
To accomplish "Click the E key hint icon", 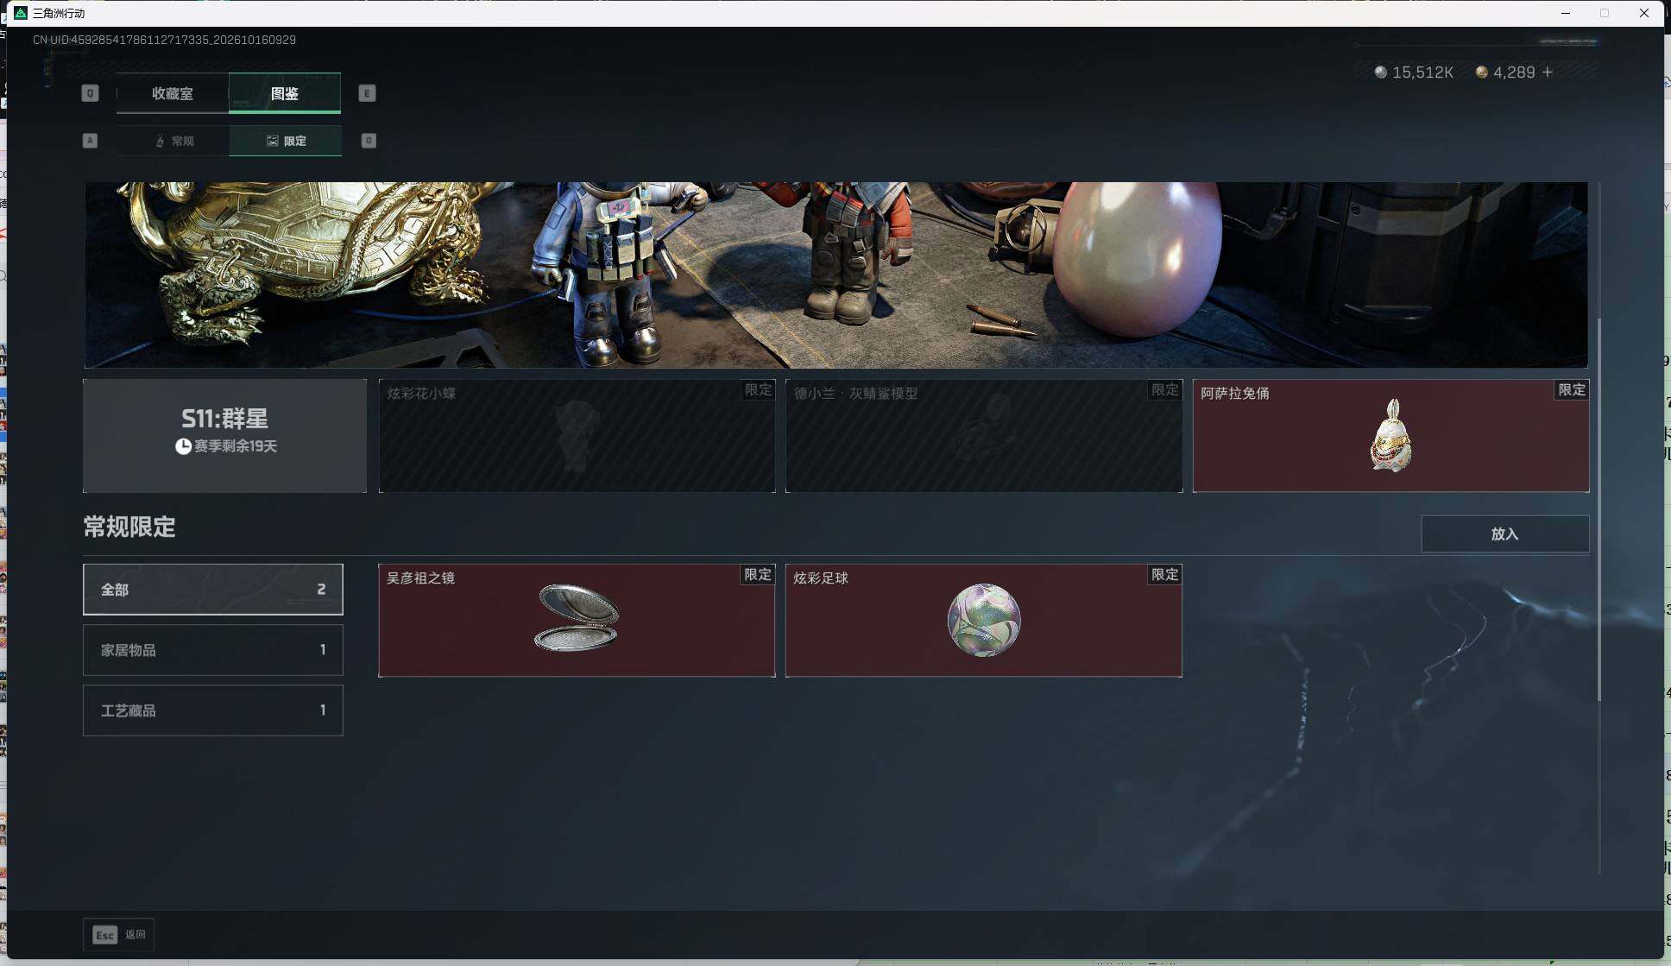I will coord(367,93).
